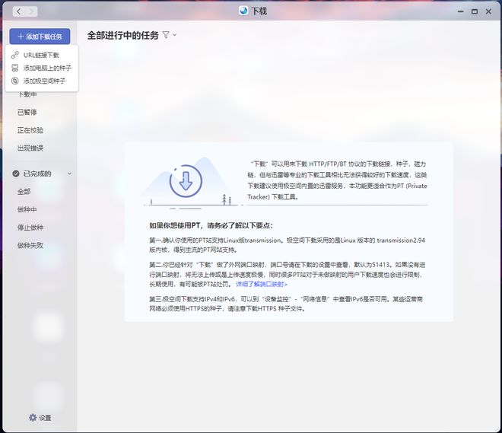
Task: Click heading 如果你想使用PT，请务必了解以下要点
Action: click(x=211, y=225)
